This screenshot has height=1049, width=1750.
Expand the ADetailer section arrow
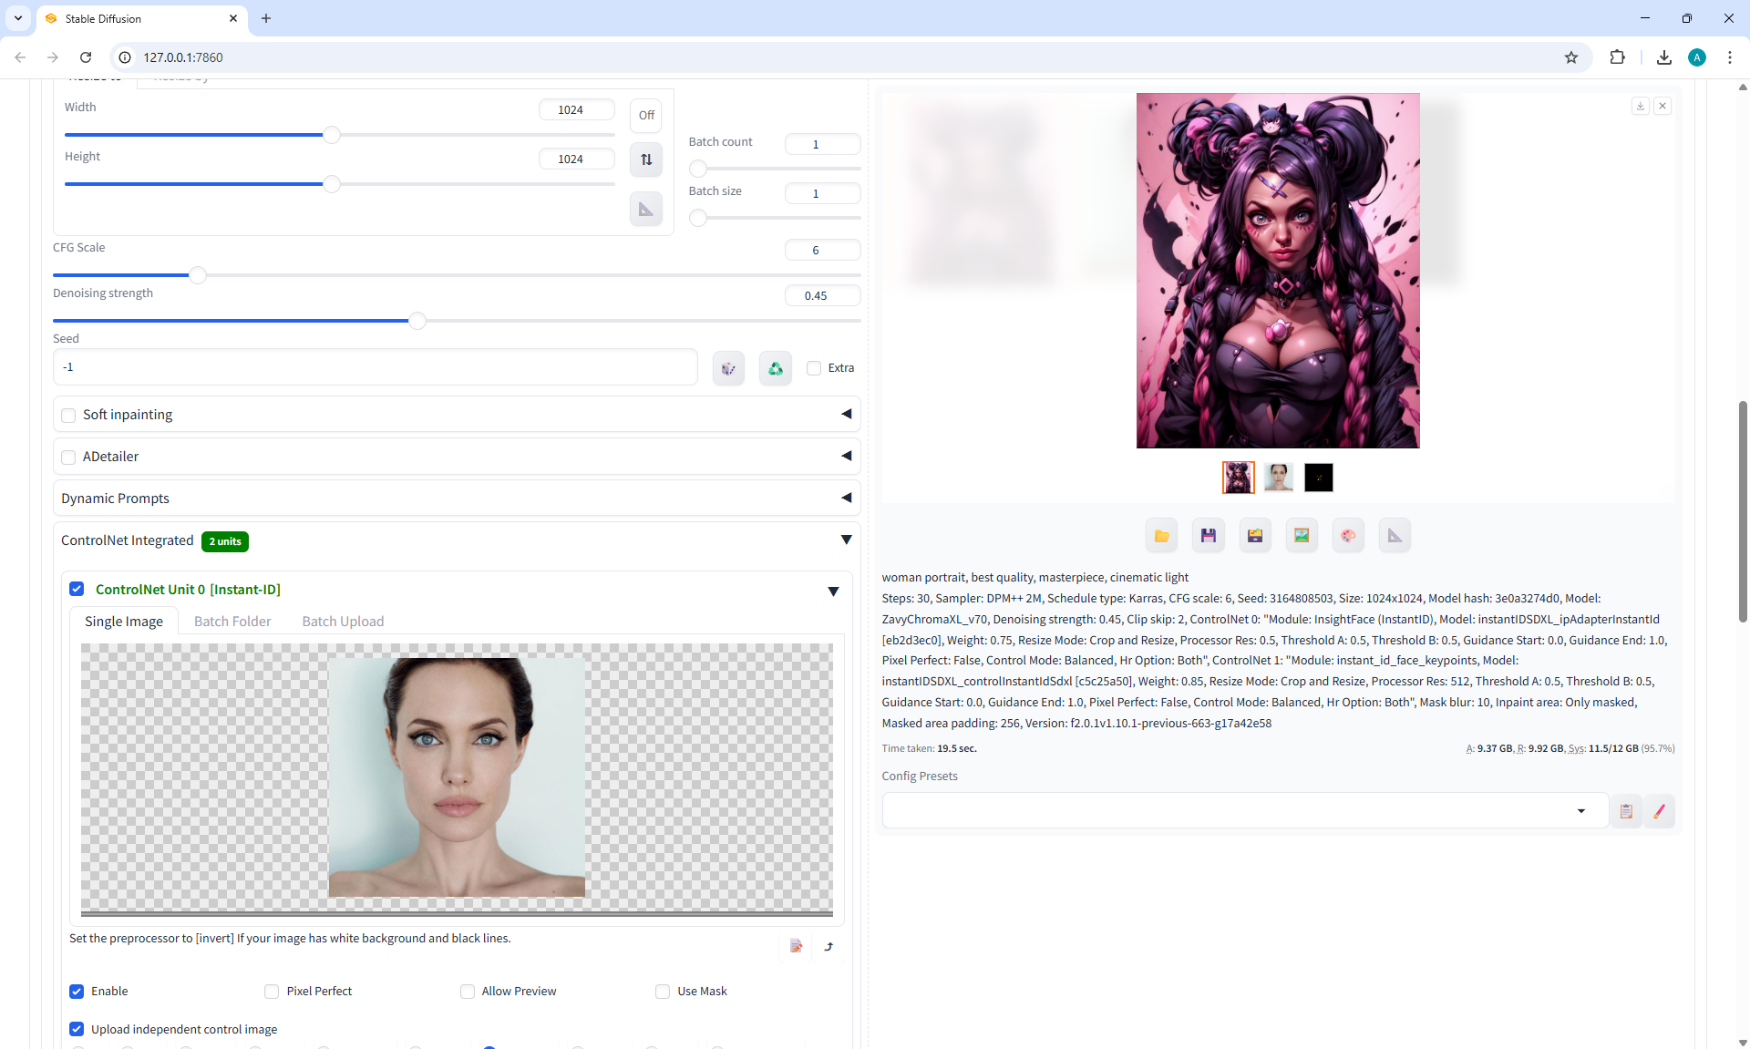[x=846, y=456]
